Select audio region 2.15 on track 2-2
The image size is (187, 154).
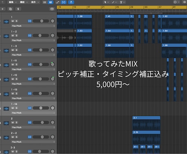tap(146, 137)
